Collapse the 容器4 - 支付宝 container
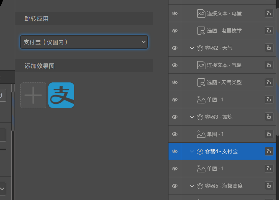The height and width of the screenshot is (200, 279). pos(192,151)
